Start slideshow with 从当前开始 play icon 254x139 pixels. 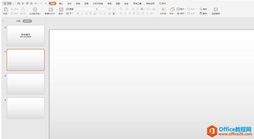point(35,9)
